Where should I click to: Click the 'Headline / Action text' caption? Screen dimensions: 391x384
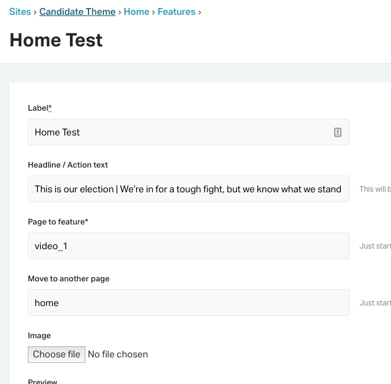tap(68, 165)
